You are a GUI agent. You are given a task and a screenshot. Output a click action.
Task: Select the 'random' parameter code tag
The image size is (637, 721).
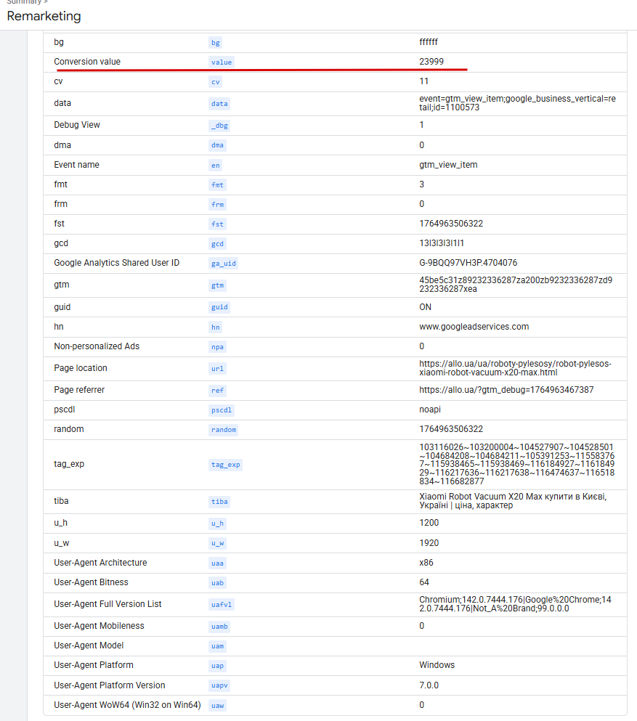223,430
